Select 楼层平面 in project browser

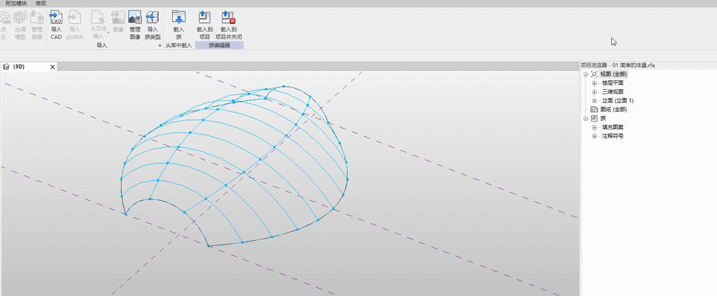click(613, 83)
